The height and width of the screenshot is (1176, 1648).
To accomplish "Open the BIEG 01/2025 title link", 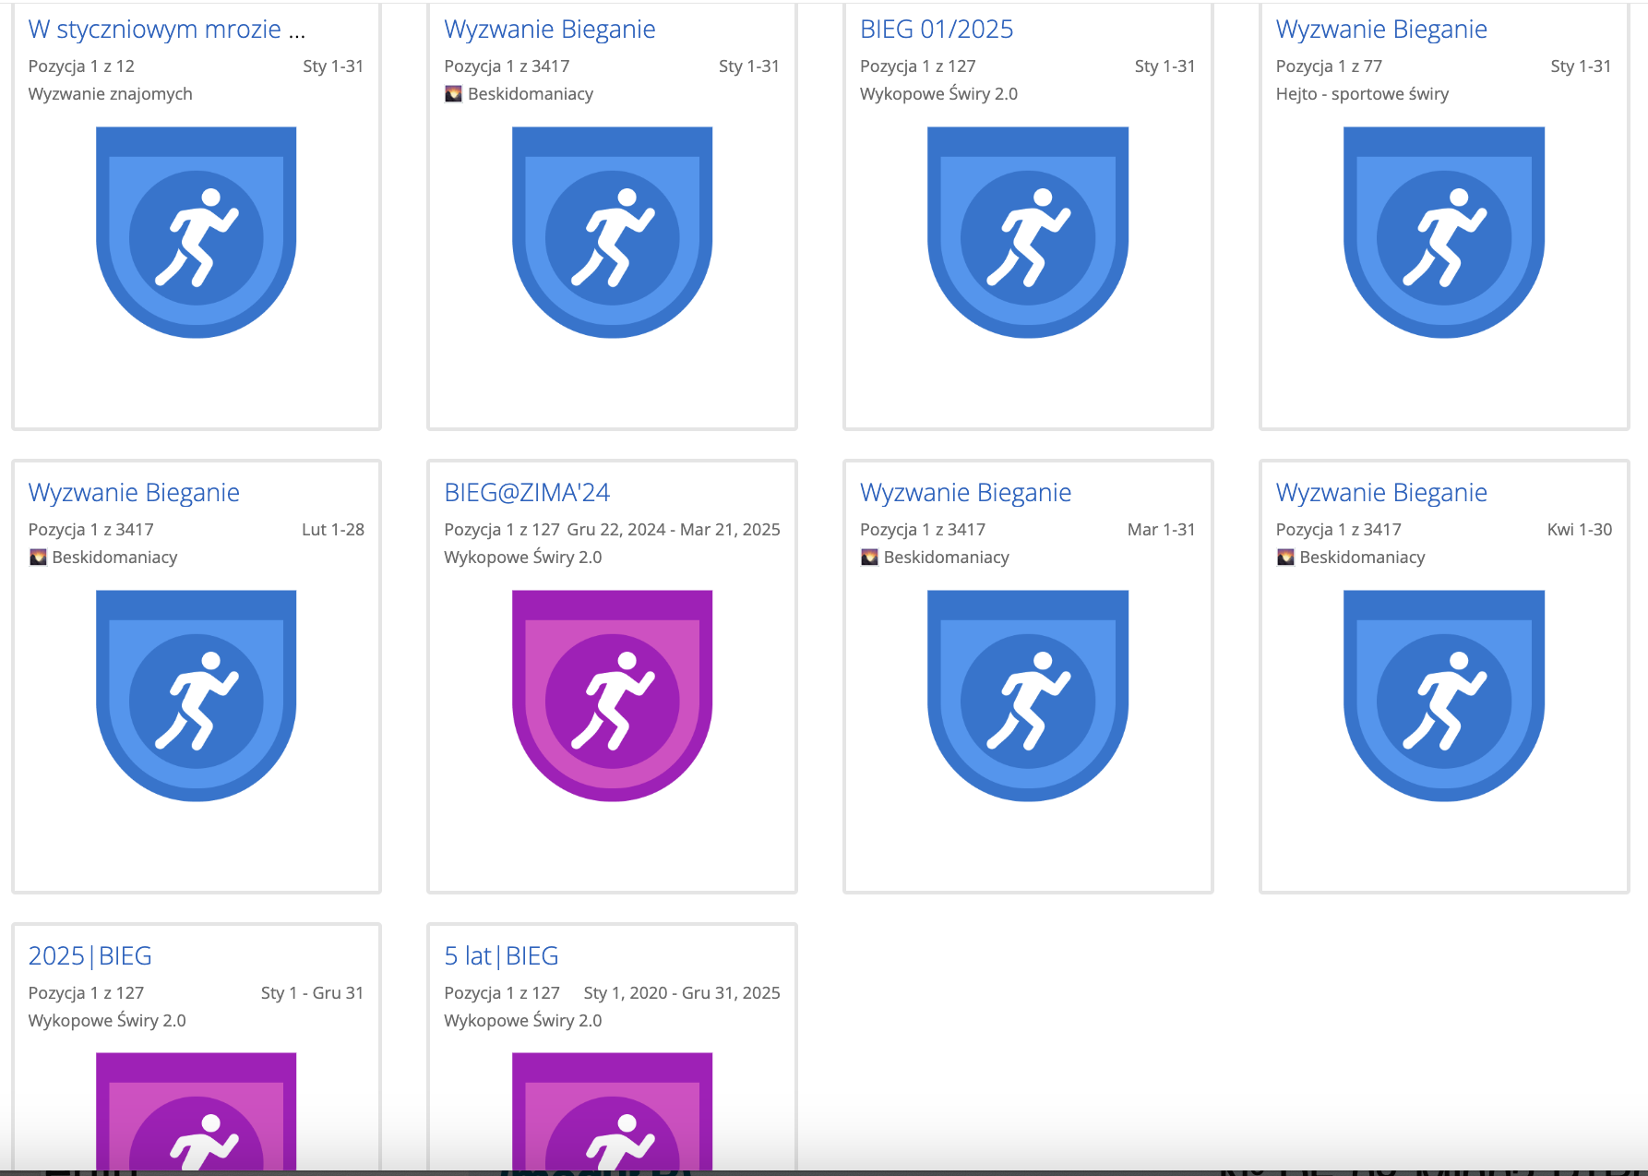I will tap(936, 30).
